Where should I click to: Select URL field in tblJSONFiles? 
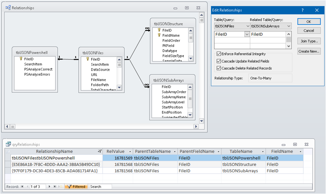point(94,74)
